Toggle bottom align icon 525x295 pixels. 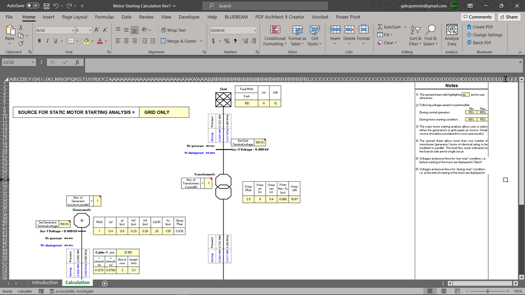[x=134, y=30]
